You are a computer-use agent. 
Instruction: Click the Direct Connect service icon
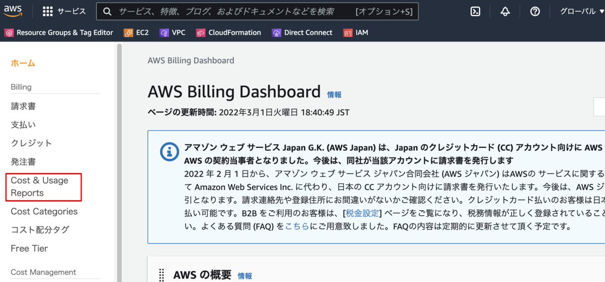click(x=276, y=33)
